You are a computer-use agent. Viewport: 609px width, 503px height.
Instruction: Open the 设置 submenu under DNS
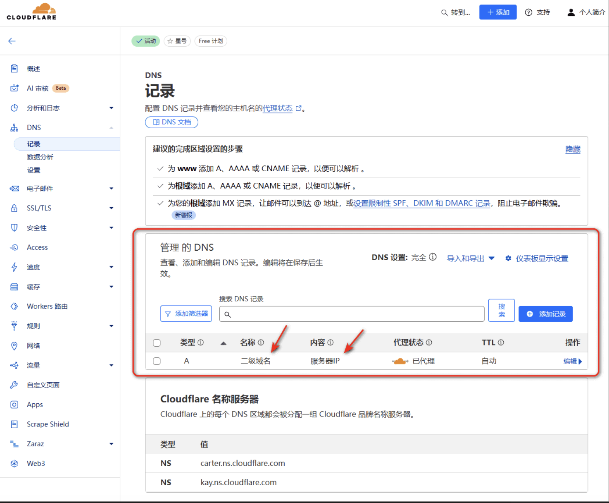pyautogui.click(x=33, y=170)
